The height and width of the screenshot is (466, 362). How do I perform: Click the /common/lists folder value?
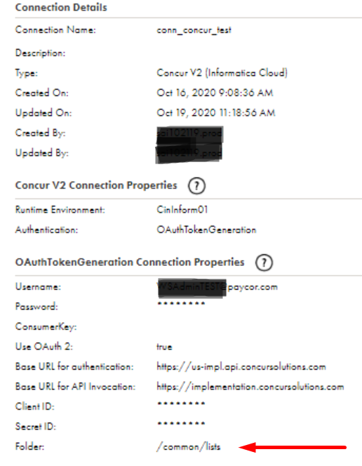[x=189, y=446]
